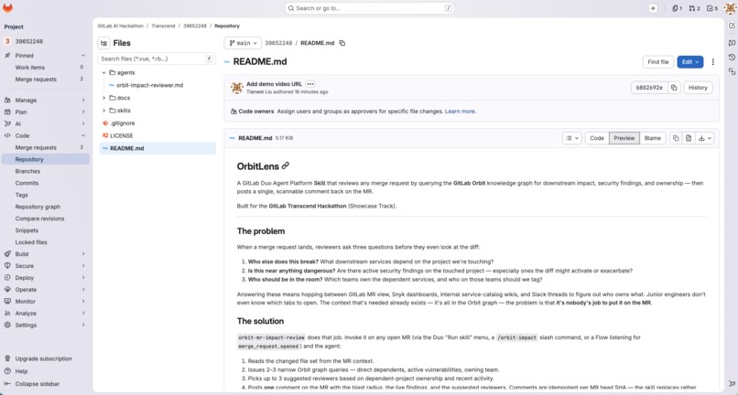Open raw file icon in viewer toolbar

point(689,138)
